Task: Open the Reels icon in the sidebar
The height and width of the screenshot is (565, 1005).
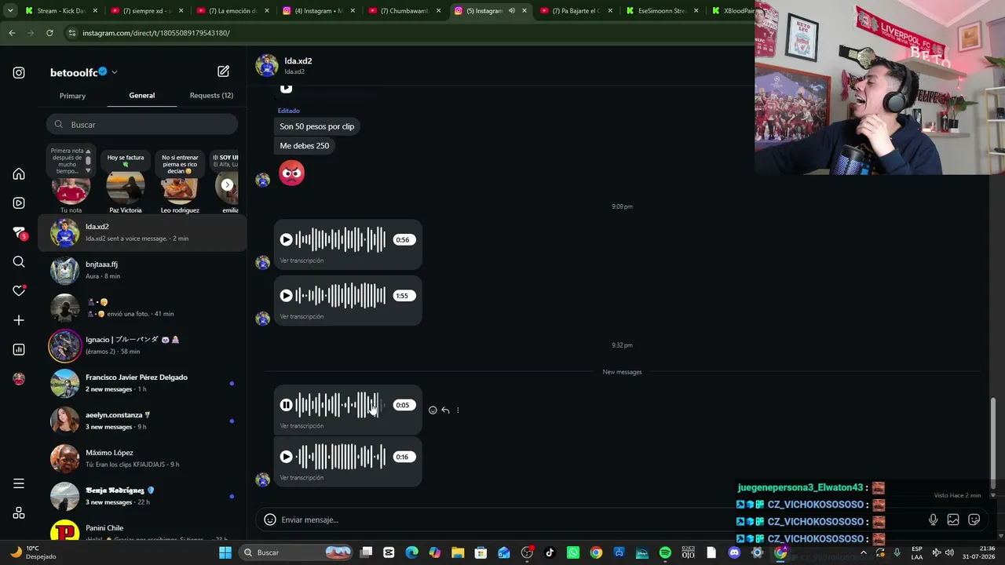Action: click(19, 203)
